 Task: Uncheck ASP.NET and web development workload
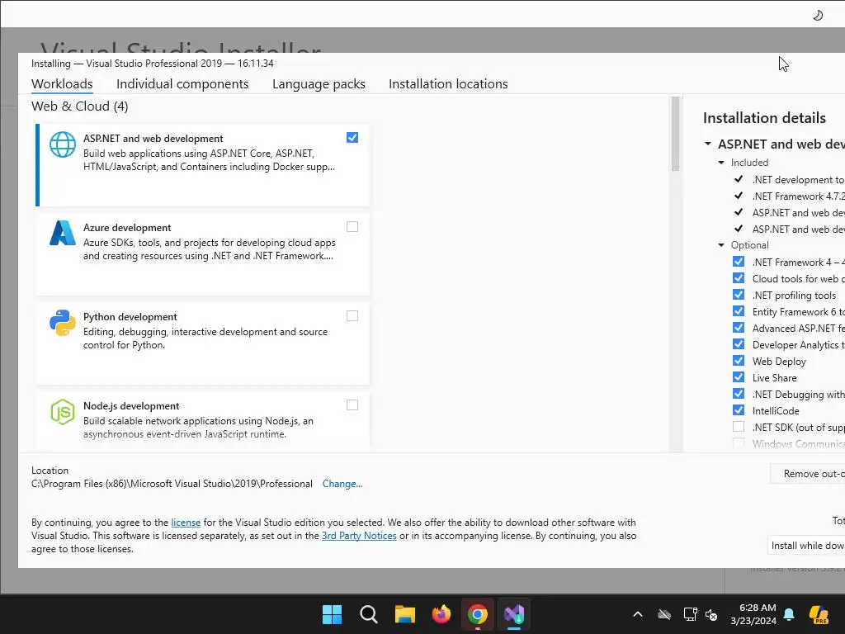coord(352,138)
